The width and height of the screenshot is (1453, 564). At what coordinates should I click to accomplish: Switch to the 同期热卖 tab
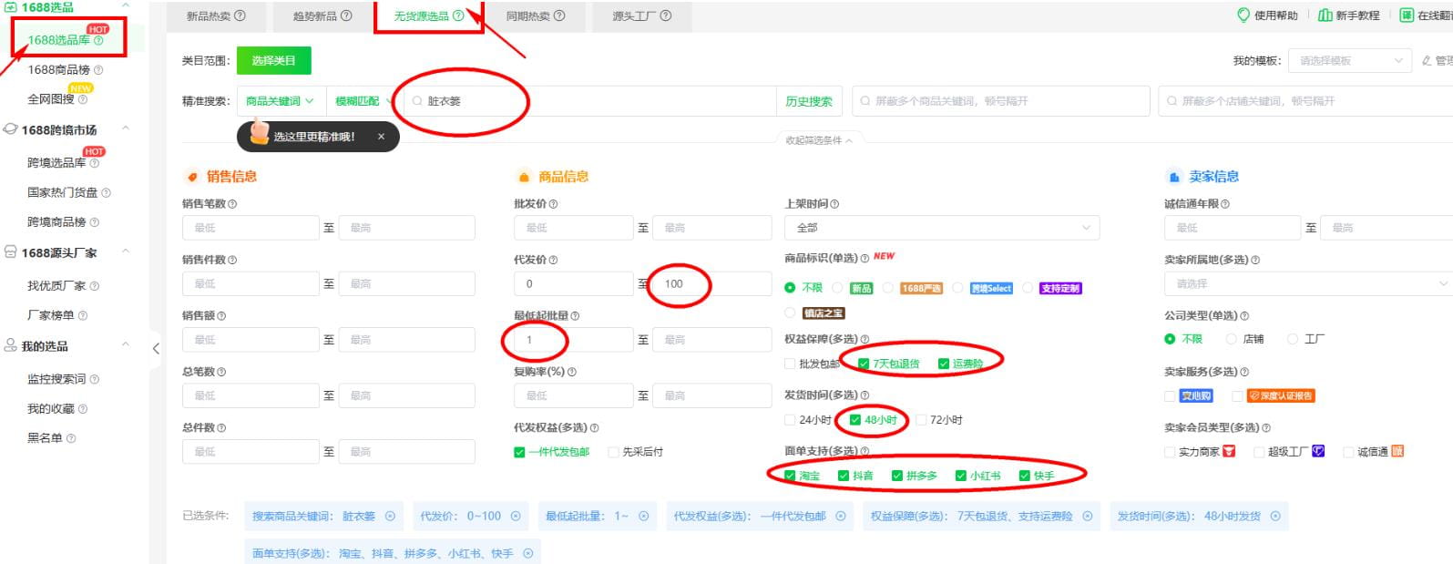click(x=535, y=15)
